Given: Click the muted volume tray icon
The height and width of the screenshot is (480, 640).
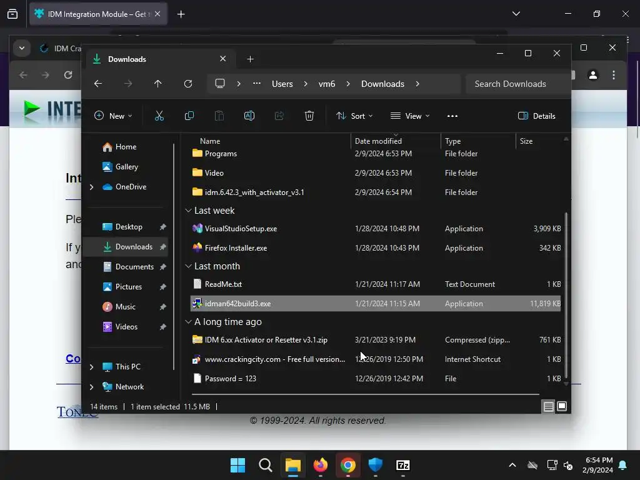Looking at the screenshot, I should 567,465.
